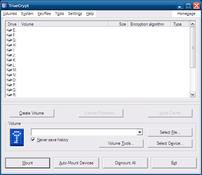The width and height of the screenshot is (202, 175).
Task: Click the drive list scrollbar thumb
Action: coord(192,47)
